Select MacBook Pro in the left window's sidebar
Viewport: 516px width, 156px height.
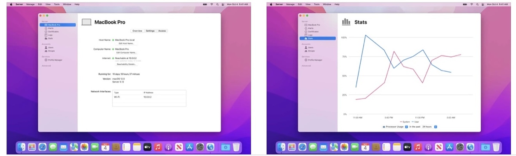click(x=58, y=25)
